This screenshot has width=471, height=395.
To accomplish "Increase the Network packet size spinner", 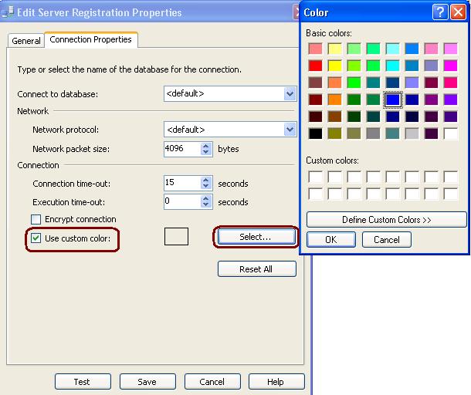I will click(x=206, y=145).
